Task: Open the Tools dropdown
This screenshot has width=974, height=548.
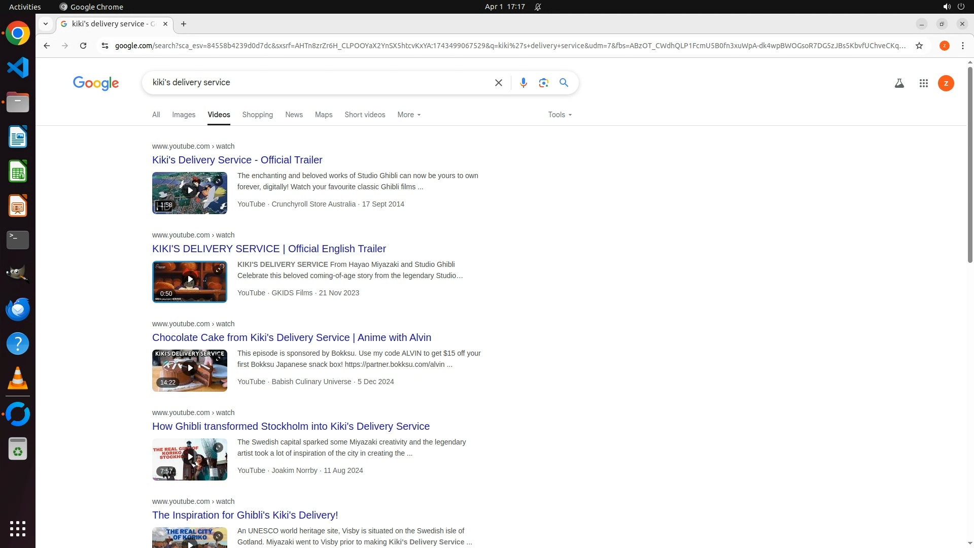Action: tap(560, 115)
